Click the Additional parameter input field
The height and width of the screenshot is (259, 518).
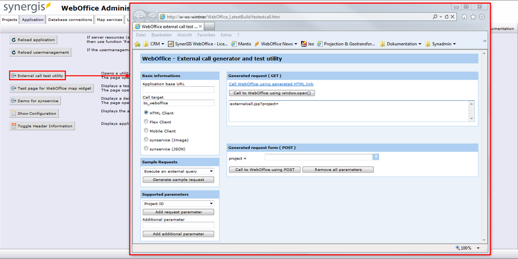[x=178, y=225]
